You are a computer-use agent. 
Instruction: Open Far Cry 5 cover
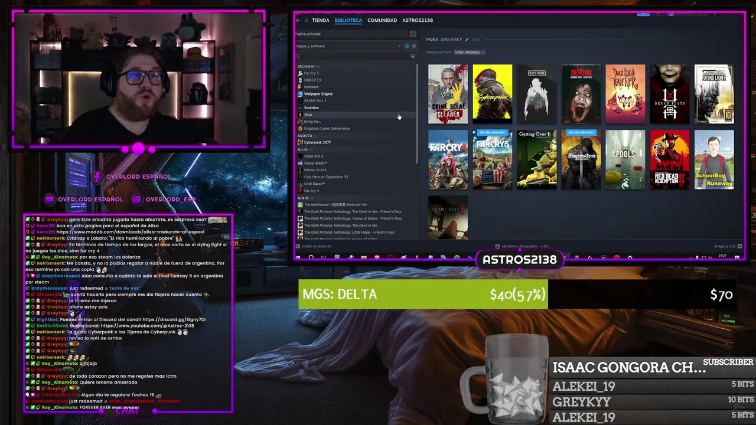coord(493,160)
